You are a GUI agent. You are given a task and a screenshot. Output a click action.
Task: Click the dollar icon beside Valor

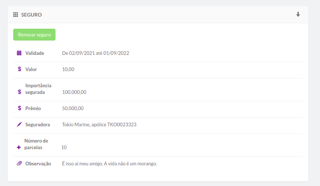click(x=19, y=69)
